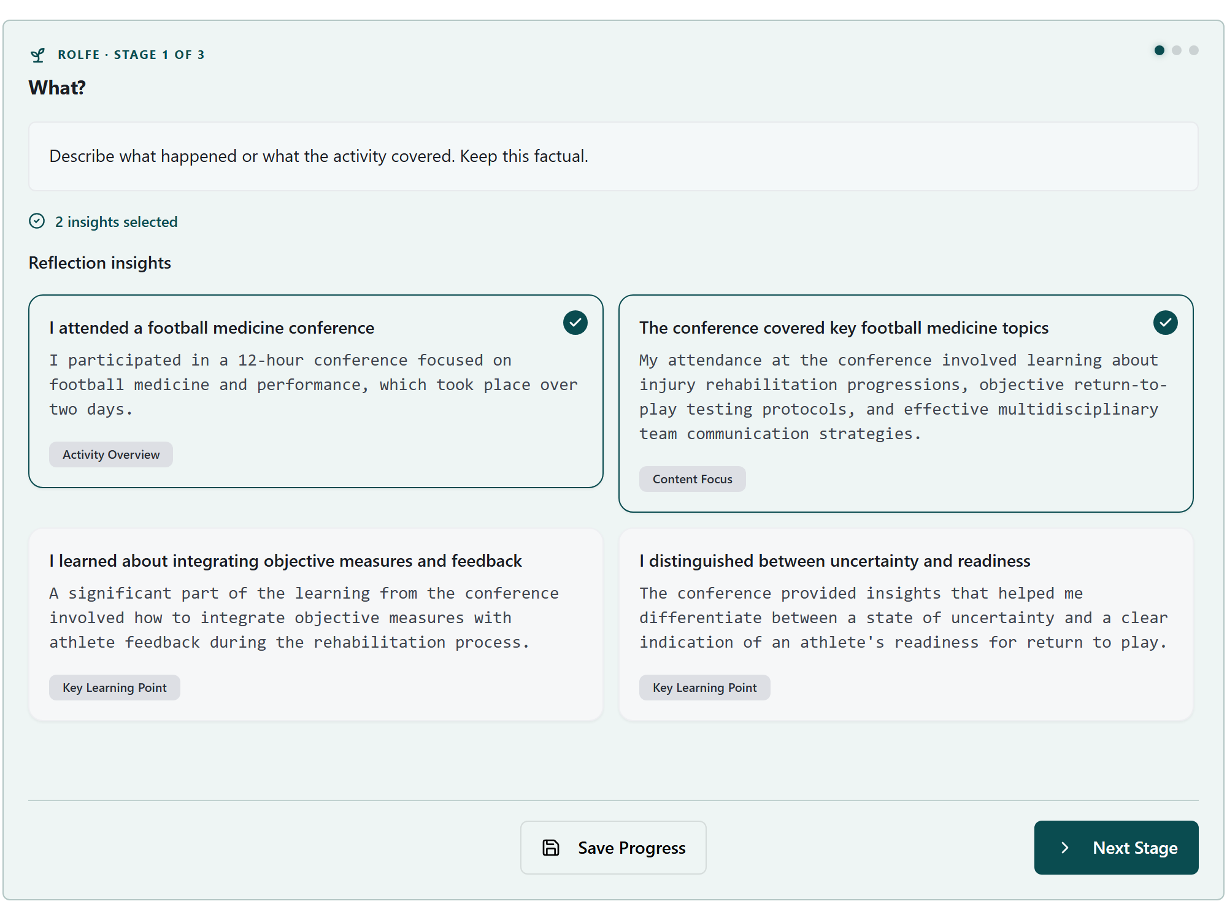
Task: Click the 'ROLFE · STAGE 1 OF 3' label
Action: click(x=131, y=55)
